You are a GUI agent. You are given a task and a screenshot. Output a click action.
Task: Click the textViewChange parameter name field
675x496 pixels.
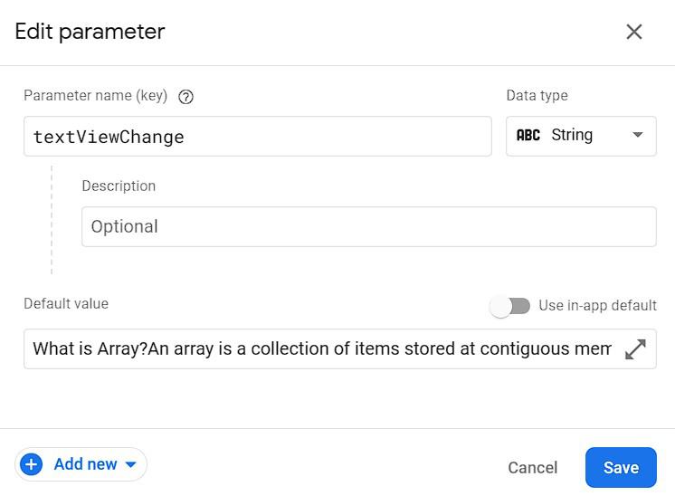[257, 137]
